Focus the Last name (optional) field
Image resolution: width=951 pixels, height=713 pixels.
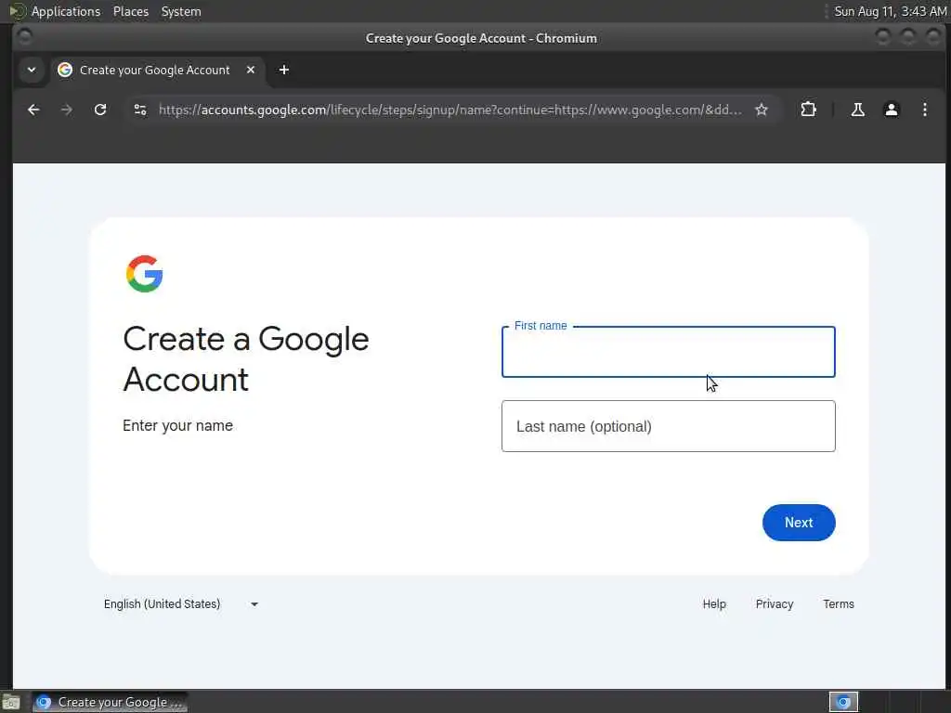point(669,426)
